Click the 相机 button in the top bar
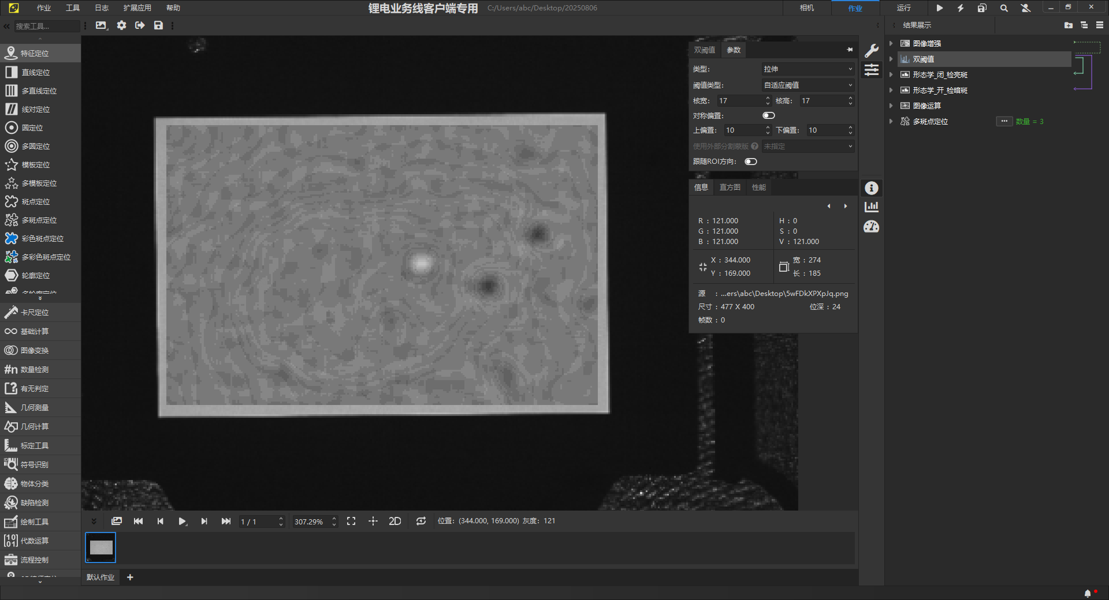This screenshot has height=600, width=1109. coord(807,8)
